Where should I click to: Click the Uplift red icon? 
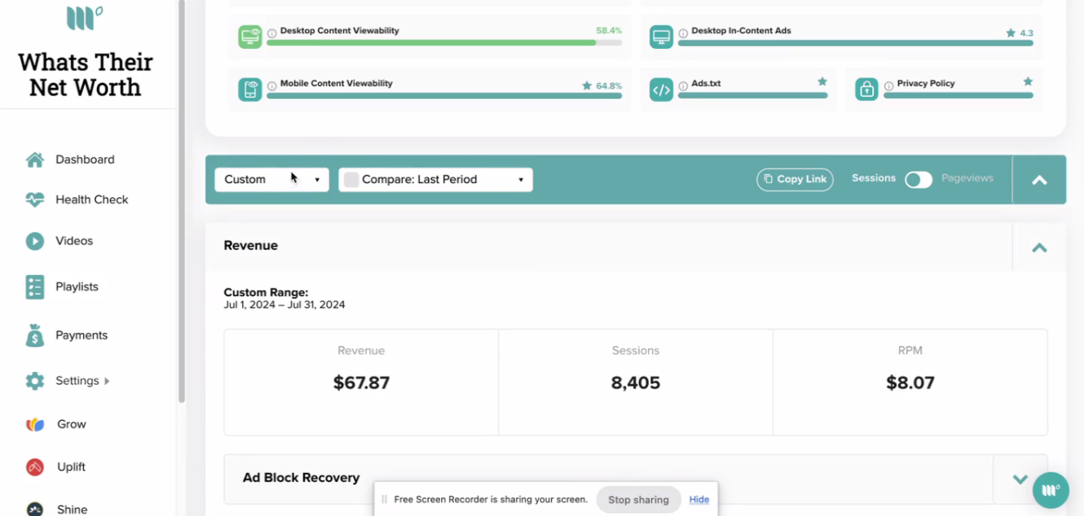point(34,467)
